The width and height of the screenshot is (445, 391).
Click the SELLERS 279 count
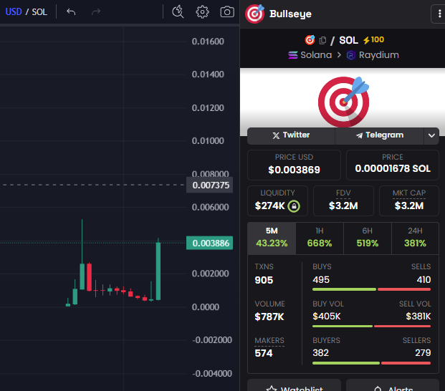423,353
